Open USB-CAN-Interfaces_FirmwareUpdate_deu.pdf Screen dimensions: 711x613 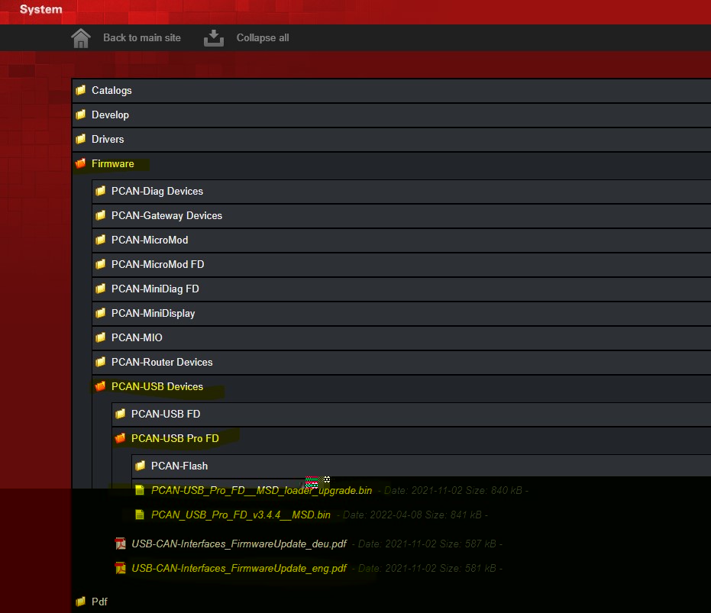[x=239, y=544]
